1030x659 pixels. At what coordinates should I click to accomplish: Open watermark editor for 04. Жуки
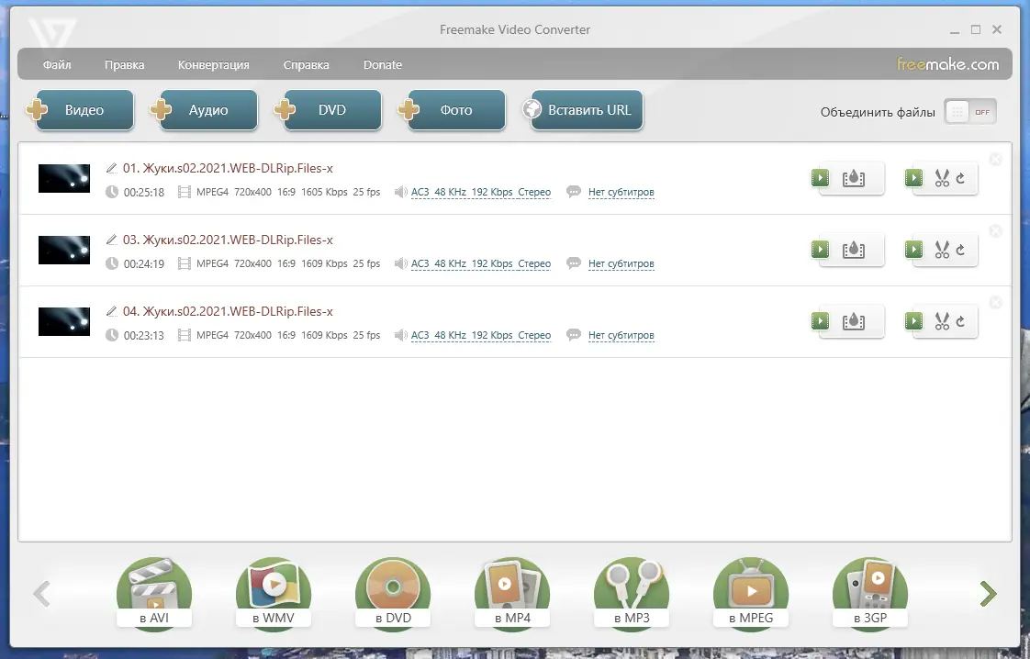tap(854, 321)
